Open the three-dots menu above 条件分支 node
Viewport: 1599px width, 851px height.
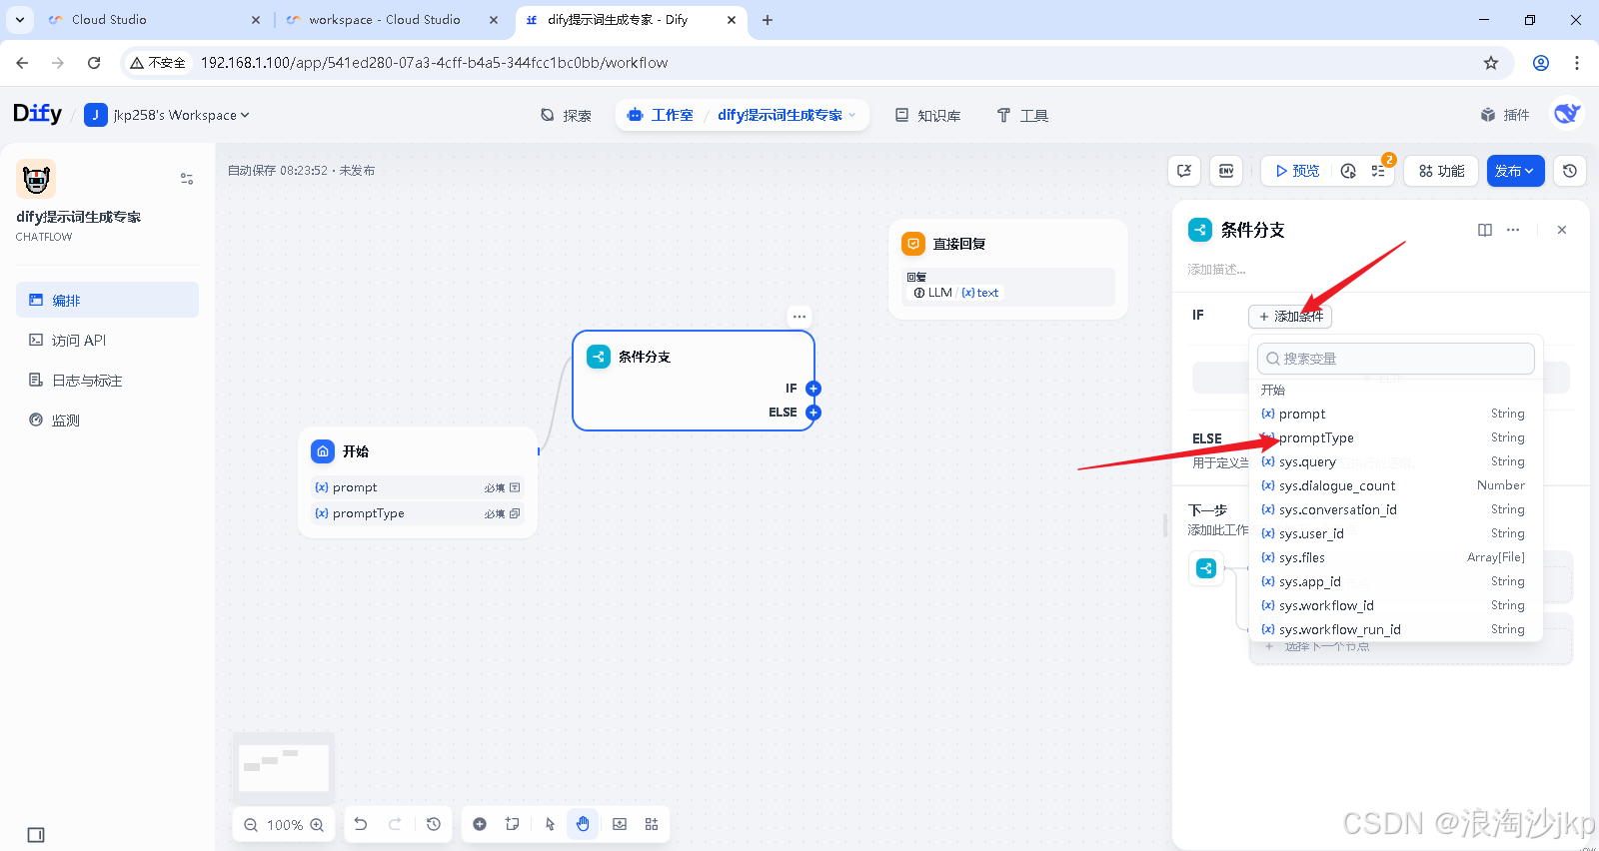pyautogui.click(x=799, y=317)
